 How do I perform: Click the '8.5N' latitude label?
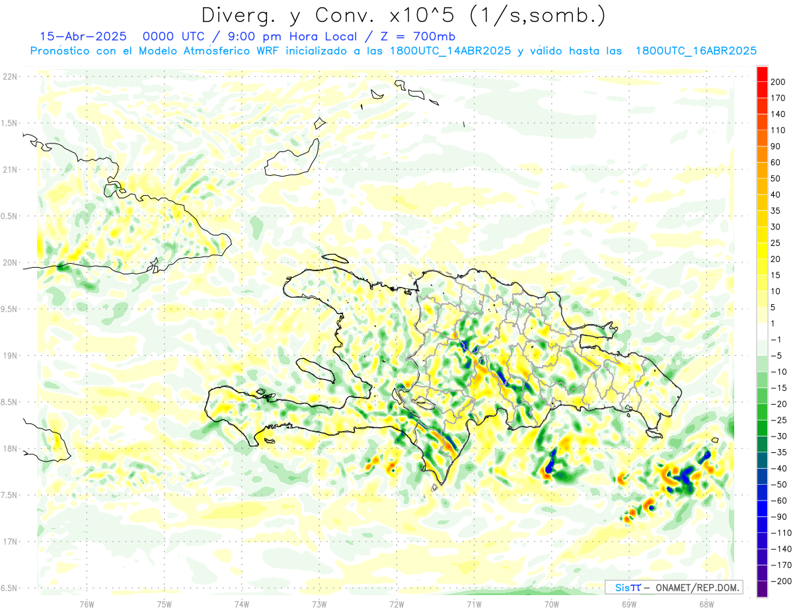(9, 402)
